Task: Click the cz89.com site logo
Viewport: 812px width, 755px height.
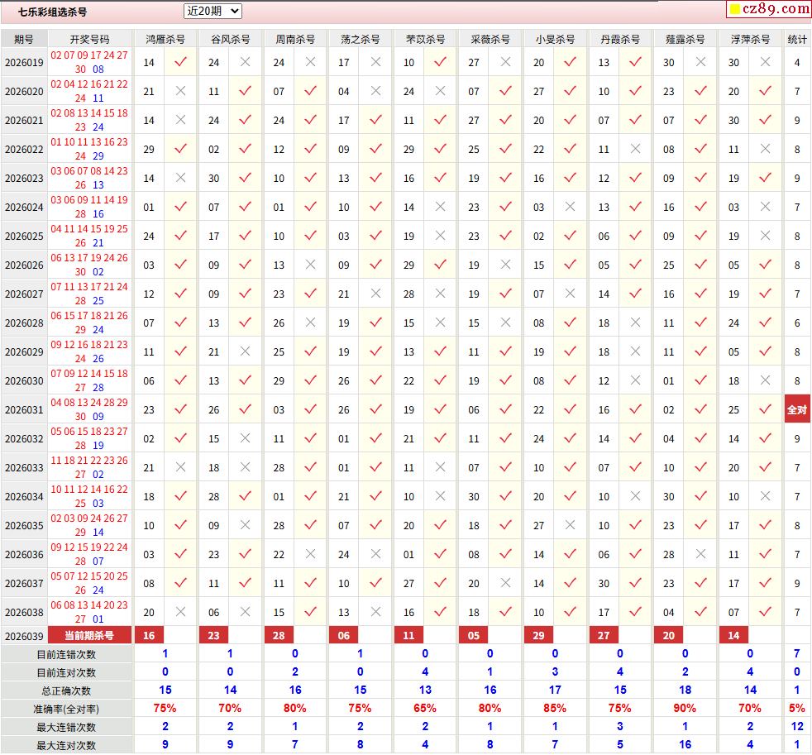Action: (x=777, y=9)
